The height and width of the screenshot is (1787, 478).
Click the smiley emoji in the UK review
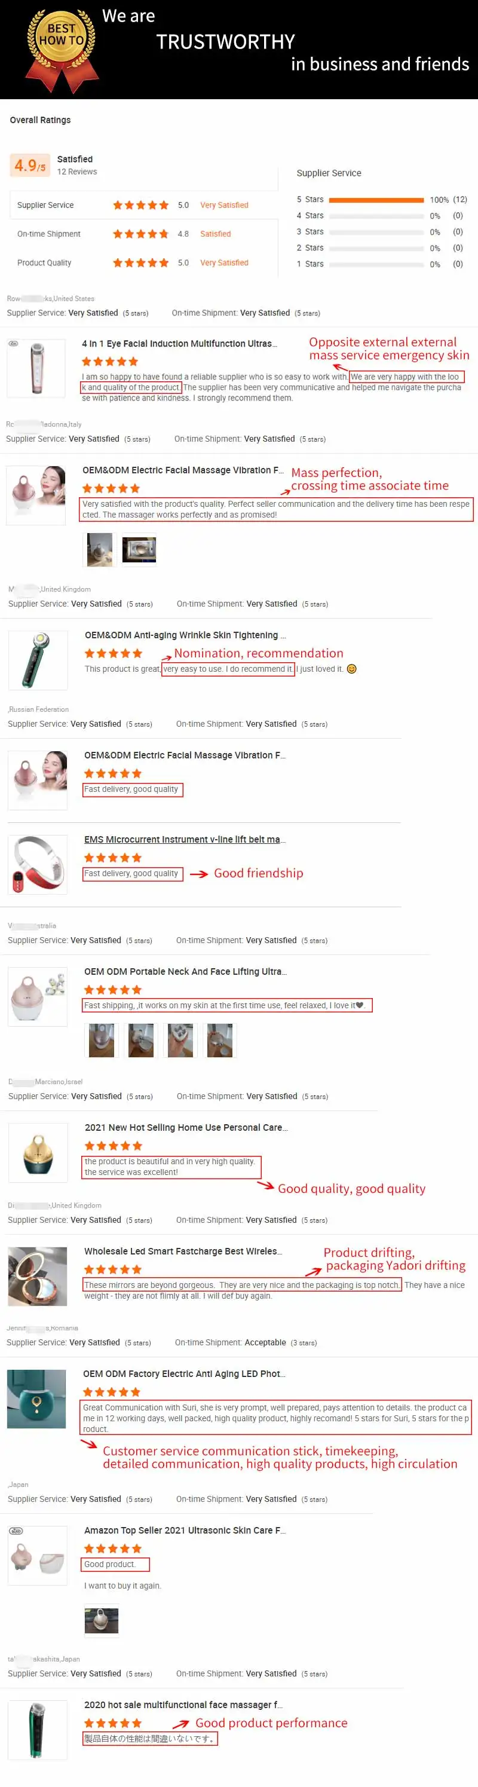[352, 669]
